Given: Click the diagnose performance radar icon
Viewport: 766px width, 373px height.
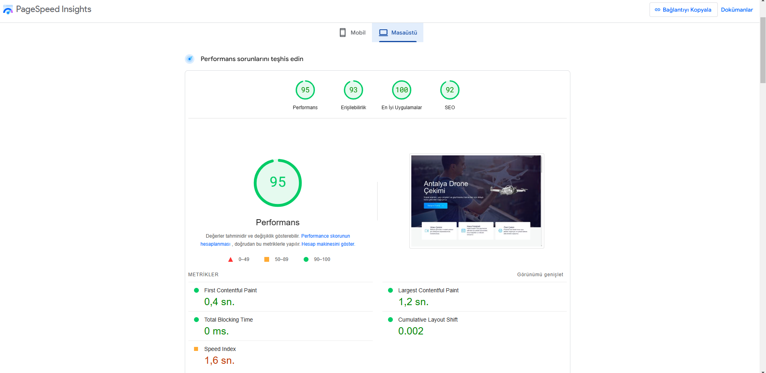Looking at the screenshot, I should [x=190, y=59].
